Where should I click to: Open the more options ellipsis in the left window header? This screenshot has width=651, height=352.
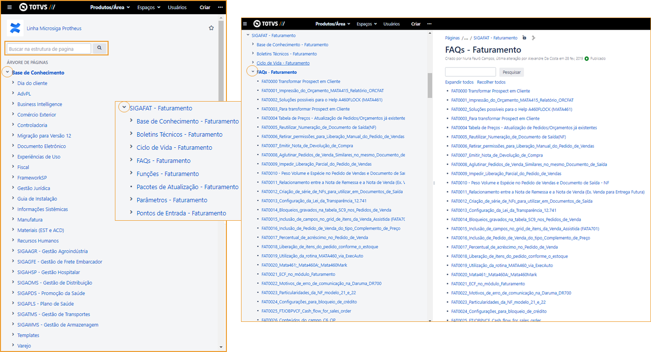(220, 7)
